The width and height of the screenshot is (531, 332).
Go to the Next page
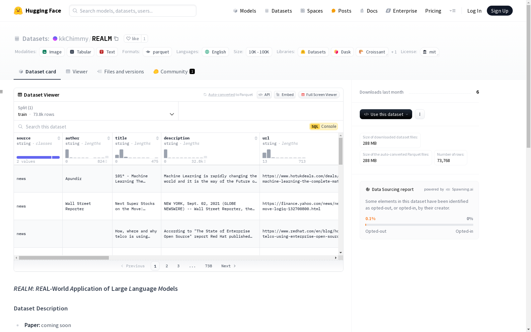click(228, 266)
